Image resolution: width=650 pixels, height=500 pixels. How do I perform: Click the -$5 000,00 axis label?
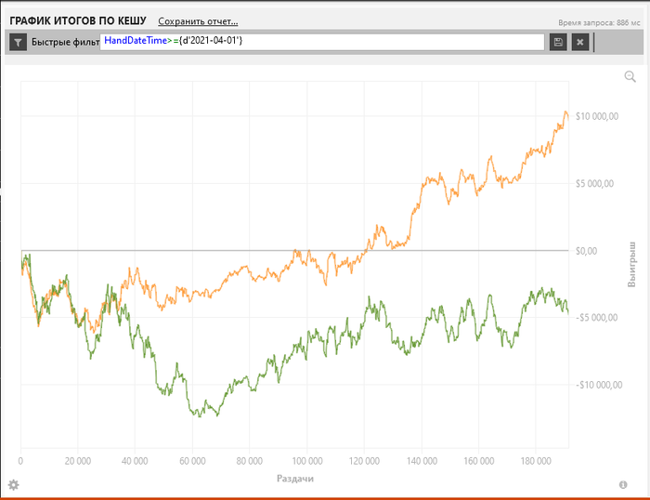tap(596, 318)
